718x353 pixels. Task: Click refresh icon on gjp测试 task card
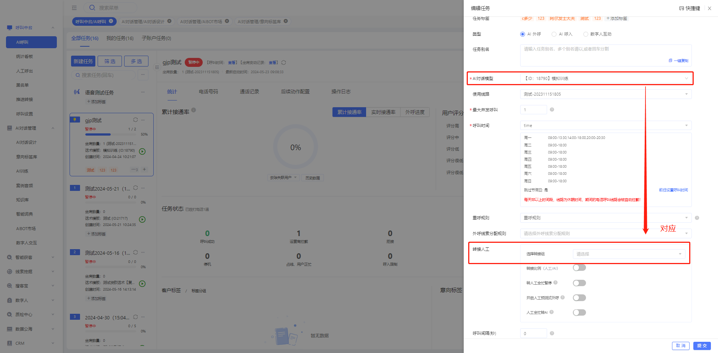click(x=135, y=120)
